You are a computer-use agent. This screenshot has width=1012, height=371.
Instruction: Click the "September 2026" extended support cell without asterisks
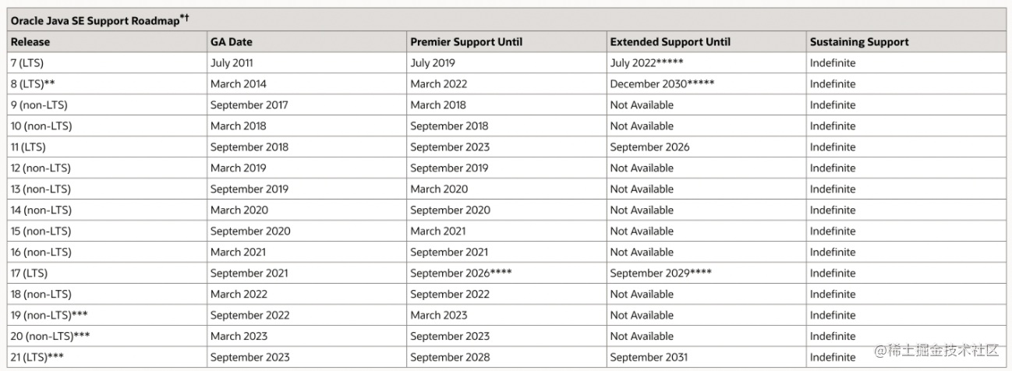click(x=649, y=147)
